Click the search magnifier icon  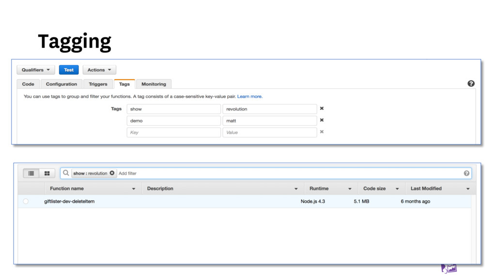(x=66, y=173)
